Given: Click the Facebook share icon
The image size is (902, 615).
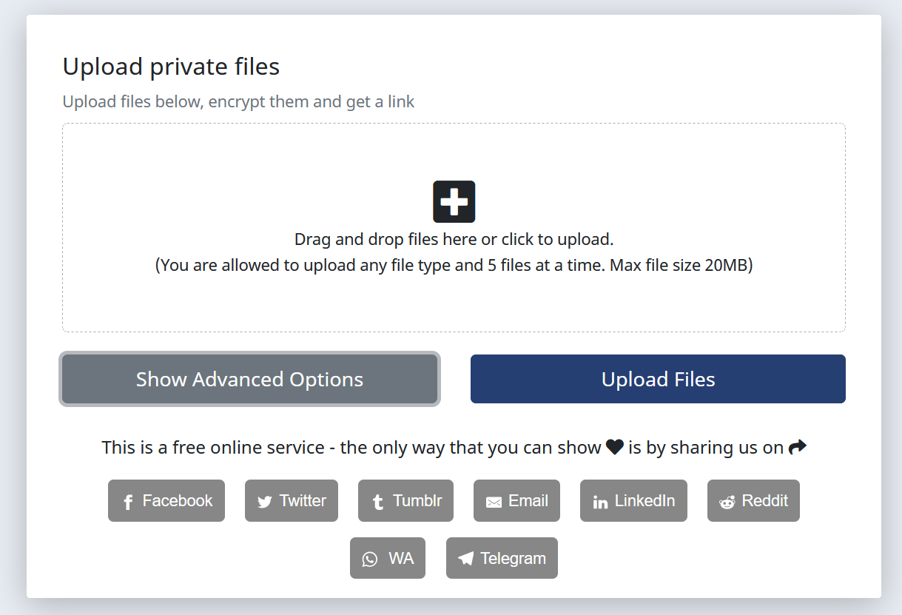Looking at the screenshot, I should pos(129,501).
